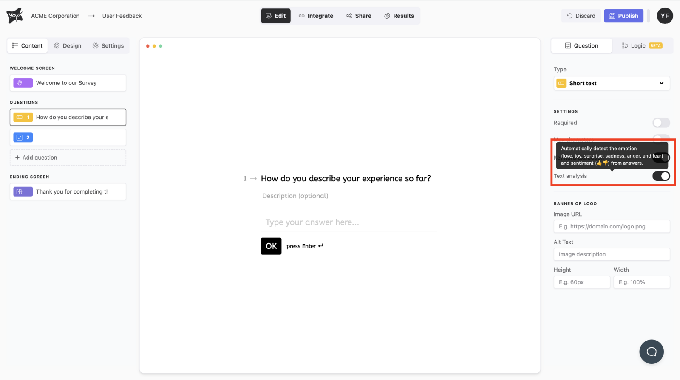Open the help chat bubble
Viewport: 680px width, 380px height.
pyautogui.click(x=651, y=352)
